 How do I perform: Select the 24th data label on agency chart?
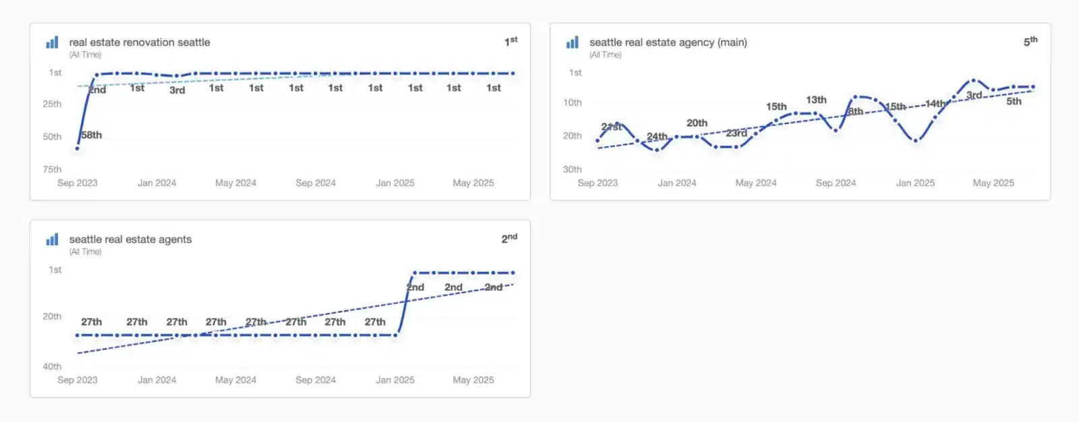657,137
